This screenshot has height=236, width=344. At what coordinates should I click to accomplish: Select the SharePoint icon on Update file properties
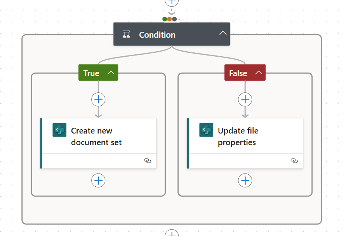206,130
